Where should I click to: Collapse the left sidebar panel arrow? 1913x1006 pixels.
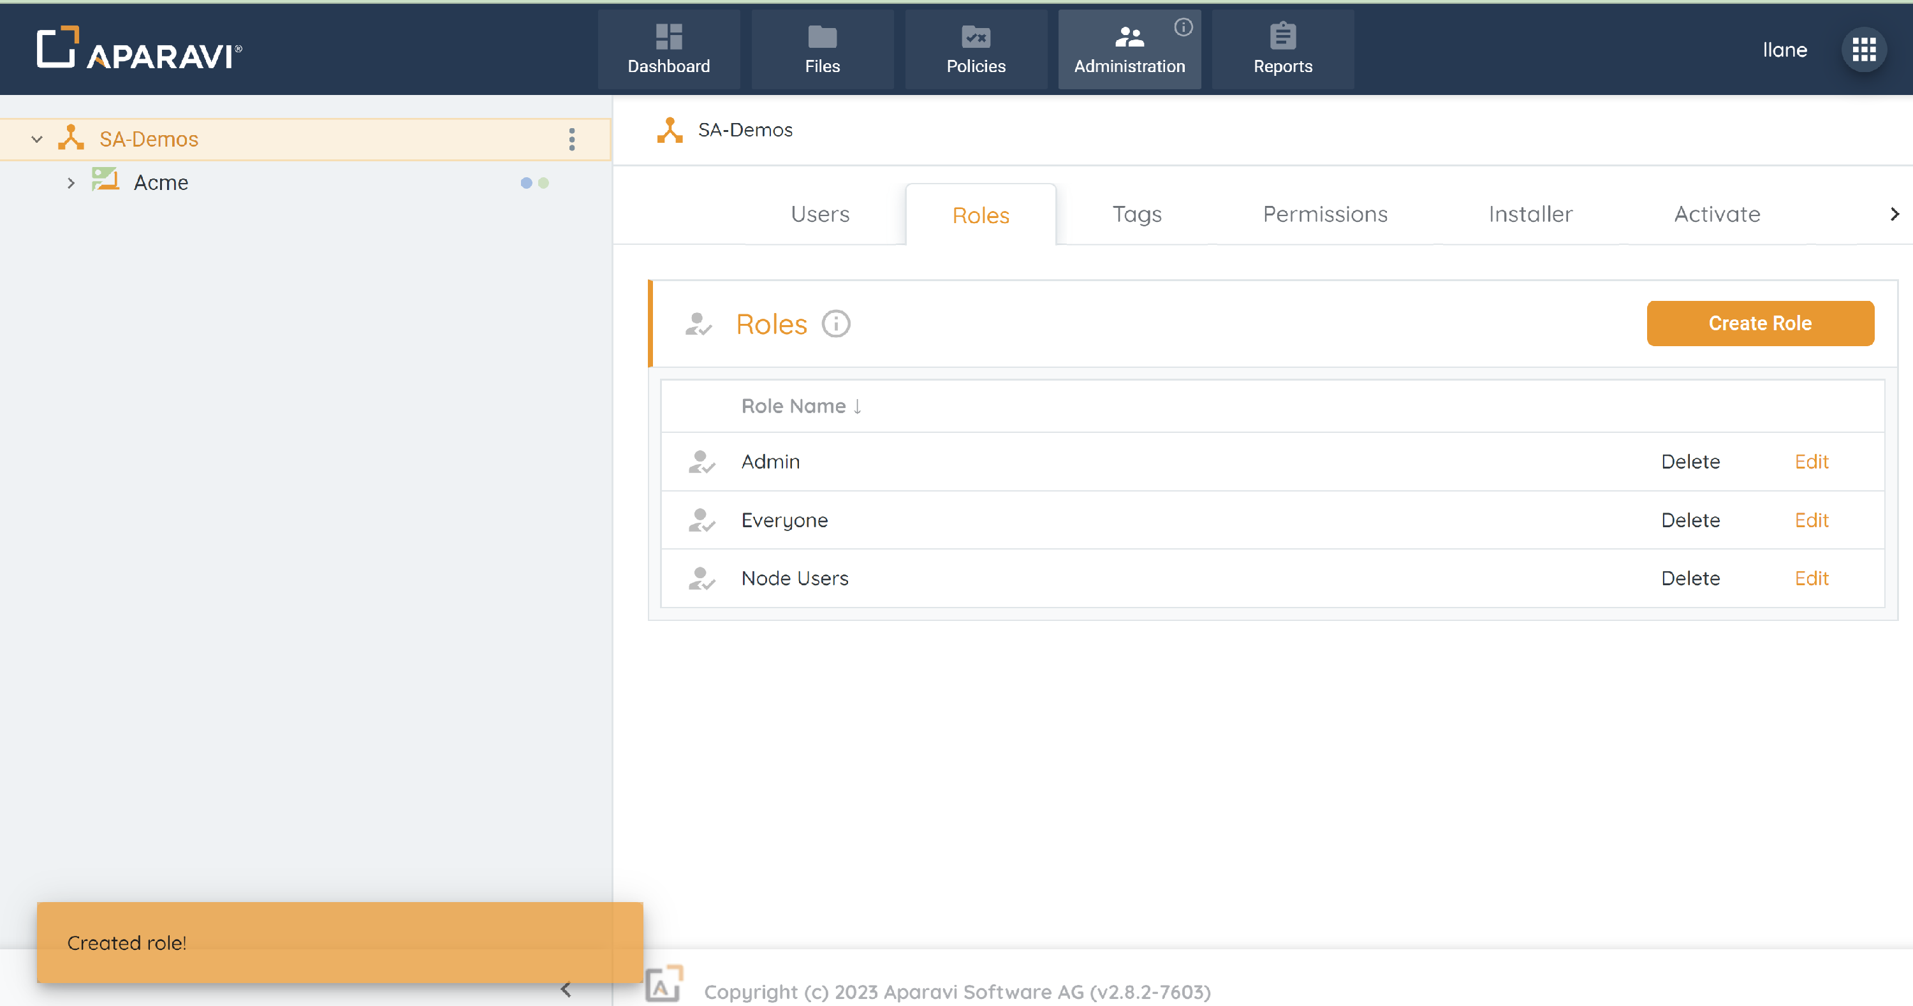coord(566,989)
